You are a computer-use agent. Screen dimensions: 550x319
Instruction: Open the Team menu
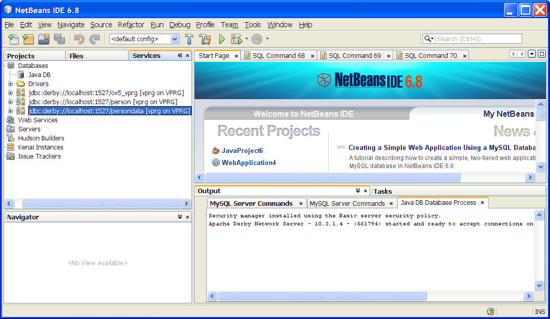(229, 25)
